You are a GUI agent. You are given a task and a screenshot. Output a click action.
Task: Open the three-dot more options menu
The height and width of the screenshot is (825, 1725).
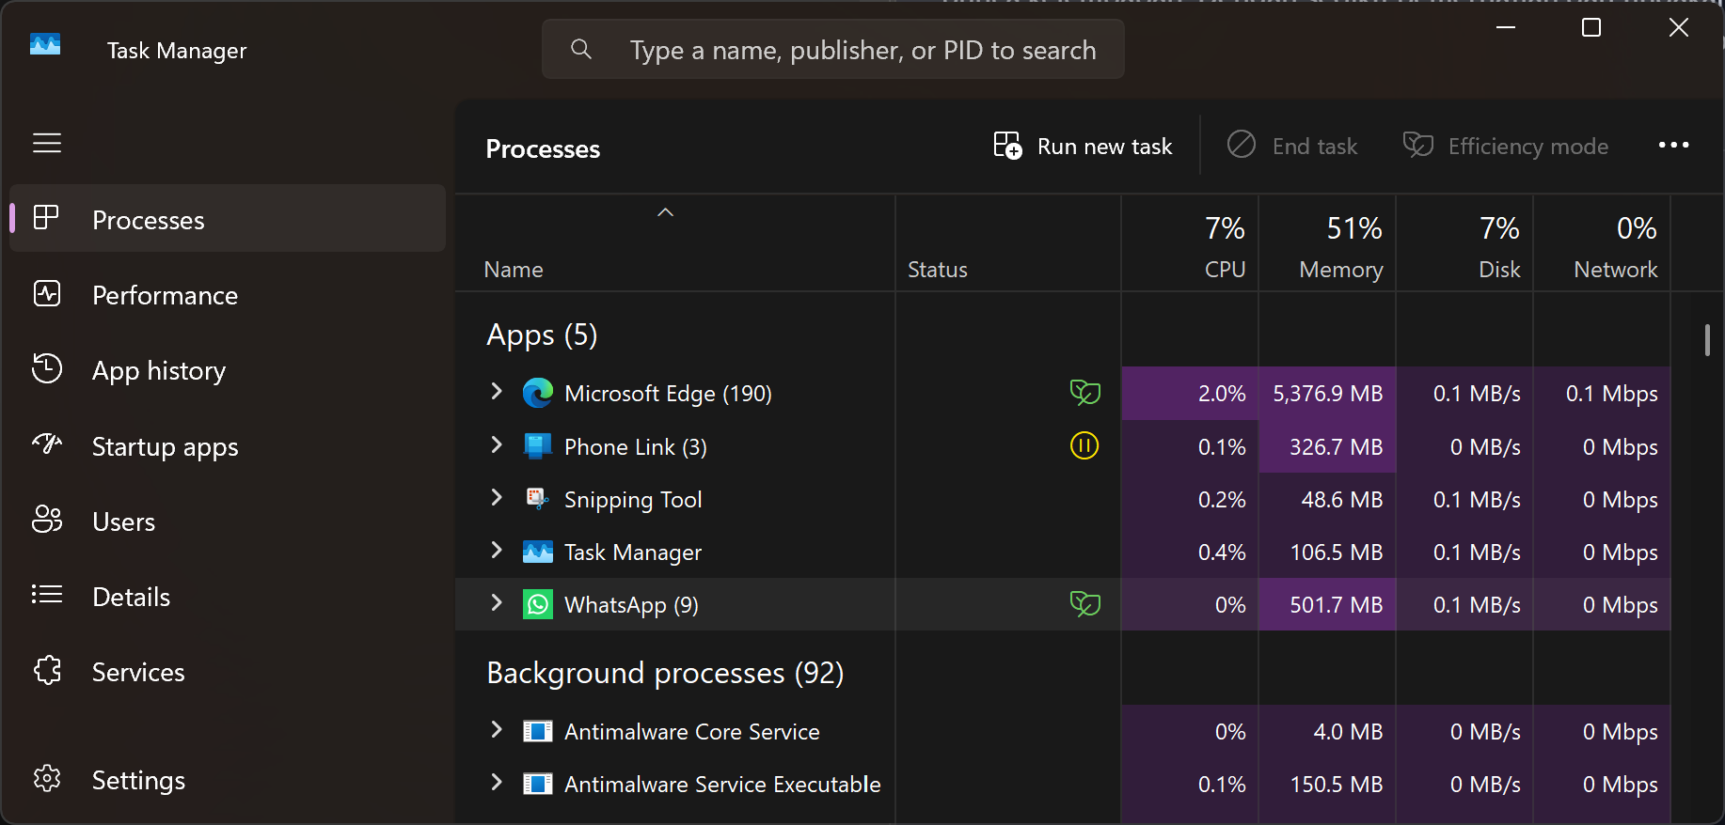click(x=1673, y=146)
